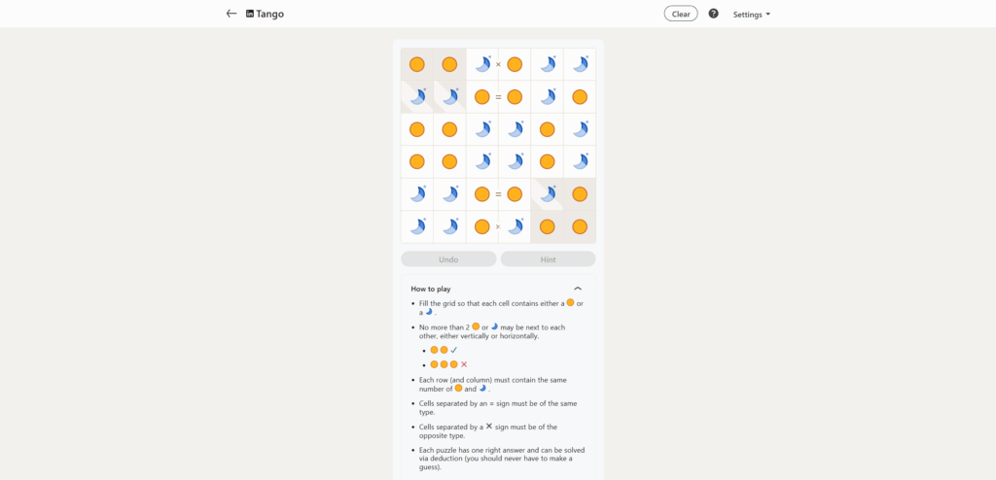Click the moon in row two, first column

(417, 97)
